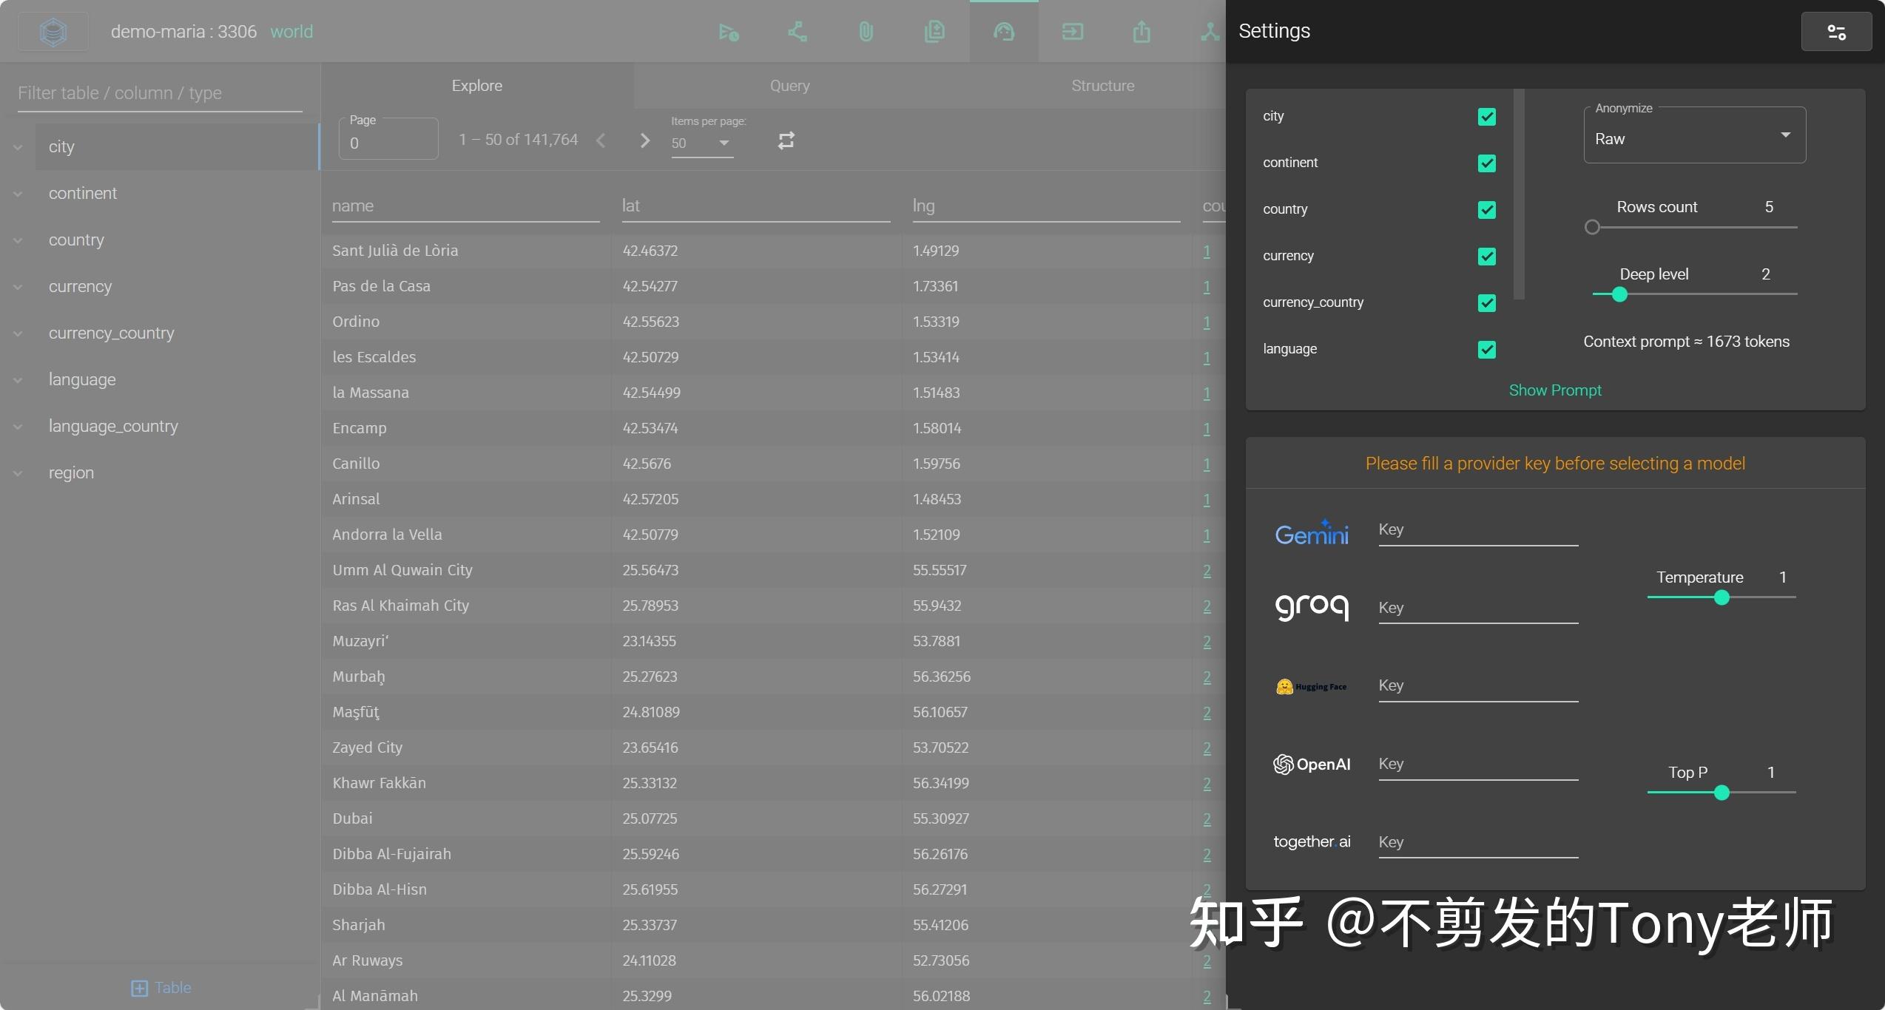Disable the currency_country table checkbox
This screenshot has height=1010, width=1885.
click(x=1487, y=302)
